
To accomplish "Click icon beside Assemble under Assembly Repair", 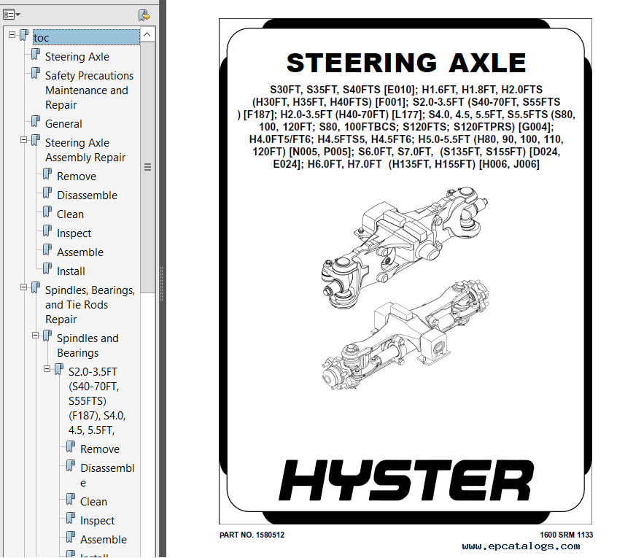I will click(47, 249).
